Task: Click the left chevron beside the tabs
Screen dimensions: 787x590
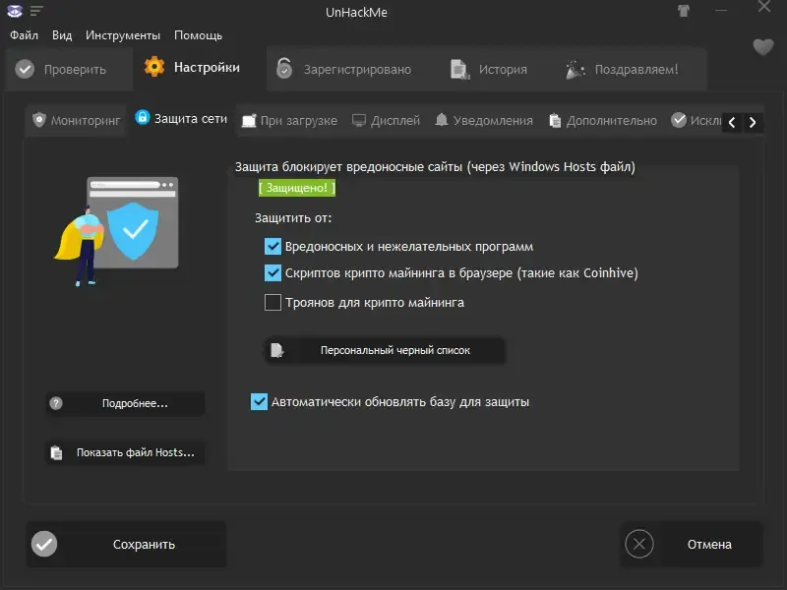Action: click(x=733, y=122)
